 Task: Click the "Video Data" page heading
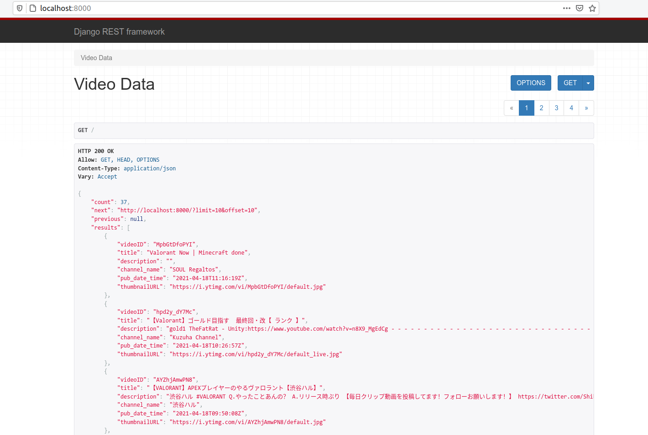click(114, 84)
